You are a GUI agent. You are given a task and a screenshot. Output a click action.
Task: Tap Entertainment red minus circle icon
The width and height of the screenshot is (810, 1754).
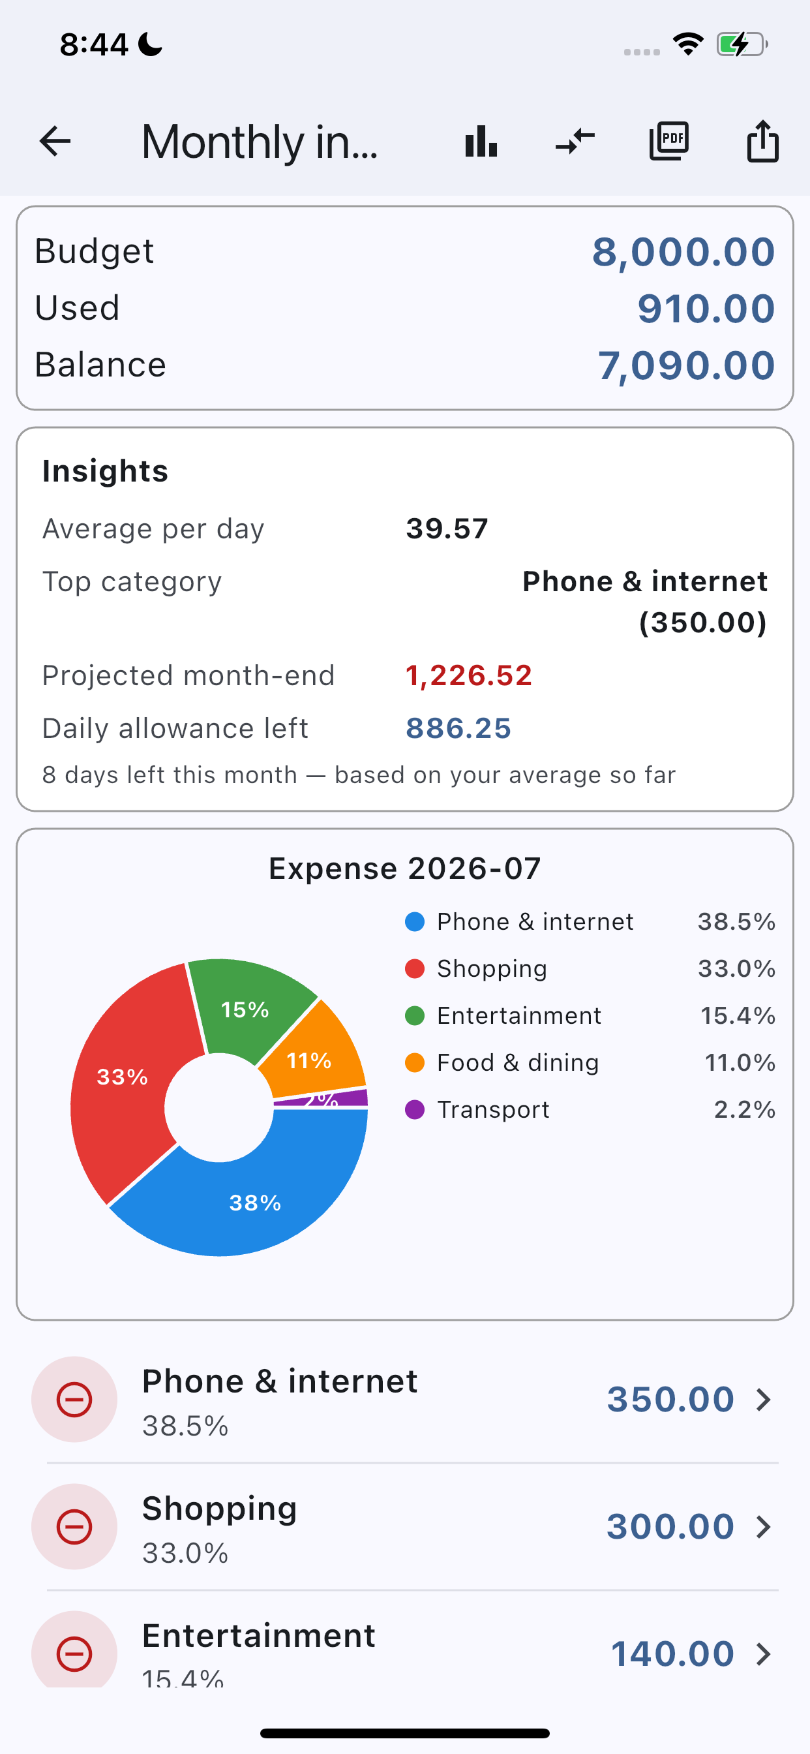[74, 1654]
